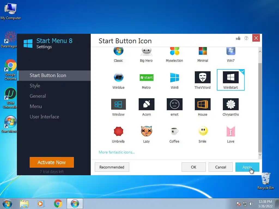Open File Explorer from the taskbar
This screenshot has width=279, height=209.
24,204
